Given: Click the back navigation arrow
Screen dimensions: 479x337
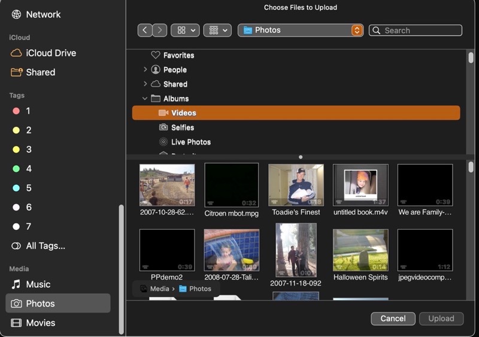Looking at the screenshot, I should [145, 30].
